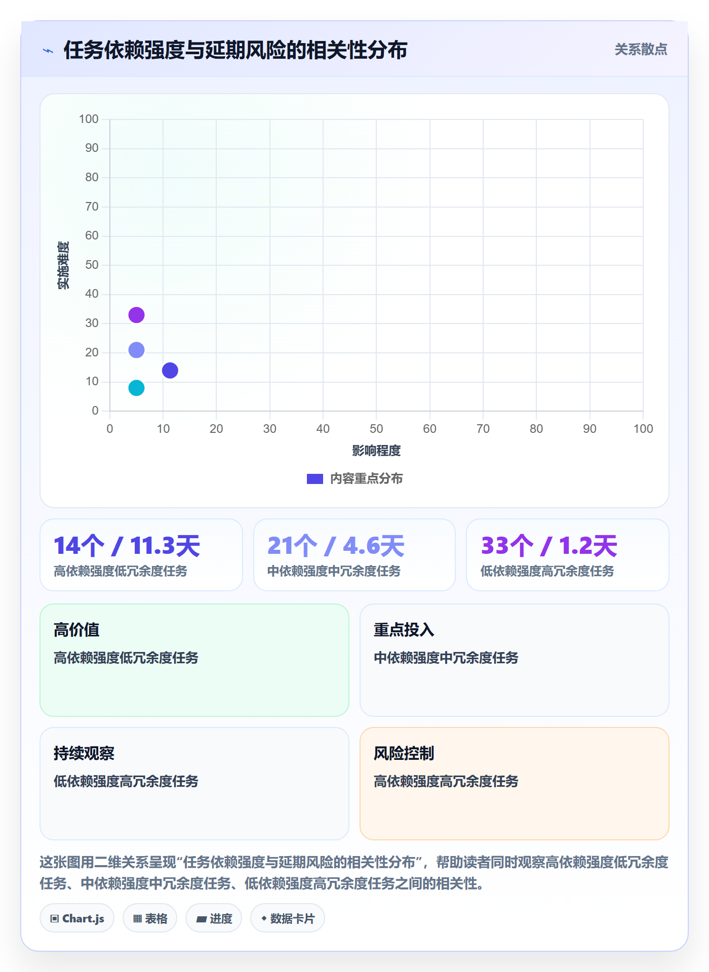Click the 高依赖强度低冗余度任务 label under 14个
709x972 pixels.
(121, 571)
